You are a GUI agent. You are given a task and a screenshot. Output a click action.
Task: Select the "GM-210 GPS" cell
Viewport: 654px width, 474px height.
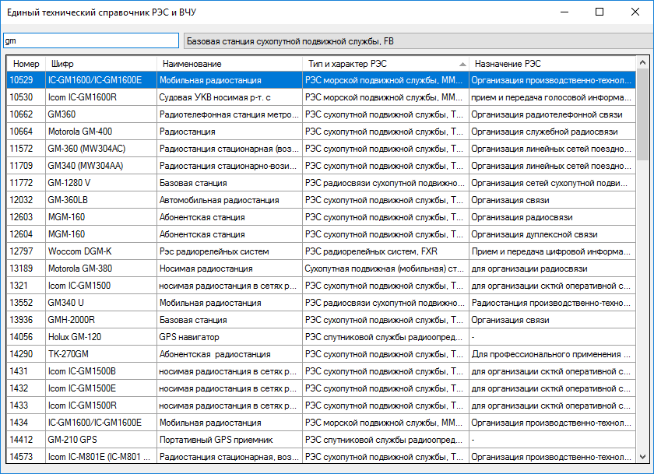point(101,439)
